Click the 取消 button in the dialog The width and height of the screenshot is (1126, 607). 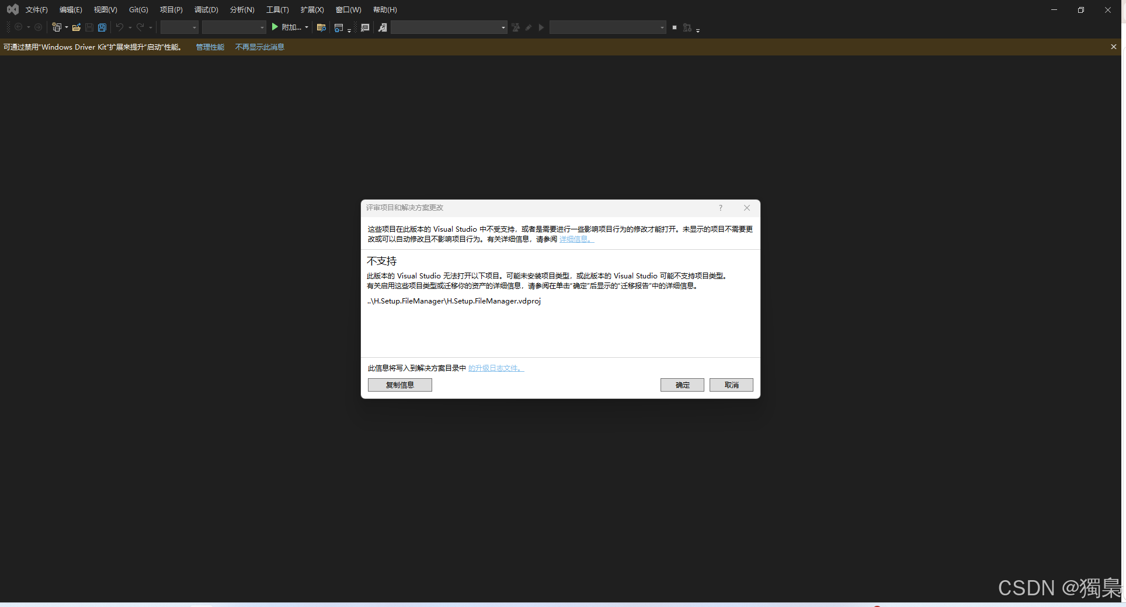(x=731, y=385)
